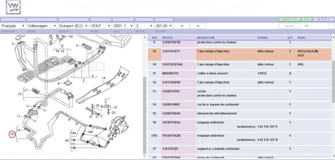Open the 2001 1 year dropdown
The height and width of the screenshot is (160, 335).
coord(123,26)
